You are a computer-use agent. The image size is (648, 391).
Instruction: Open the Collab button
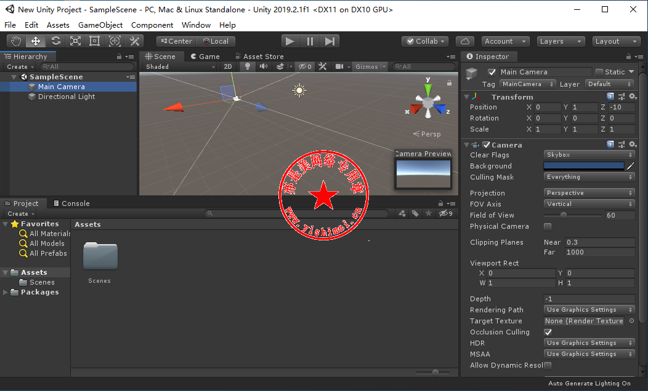[426, 41]
